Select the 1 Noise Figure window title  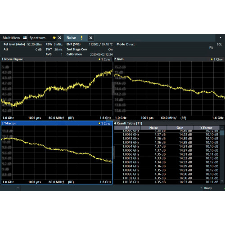click(12, 59)
